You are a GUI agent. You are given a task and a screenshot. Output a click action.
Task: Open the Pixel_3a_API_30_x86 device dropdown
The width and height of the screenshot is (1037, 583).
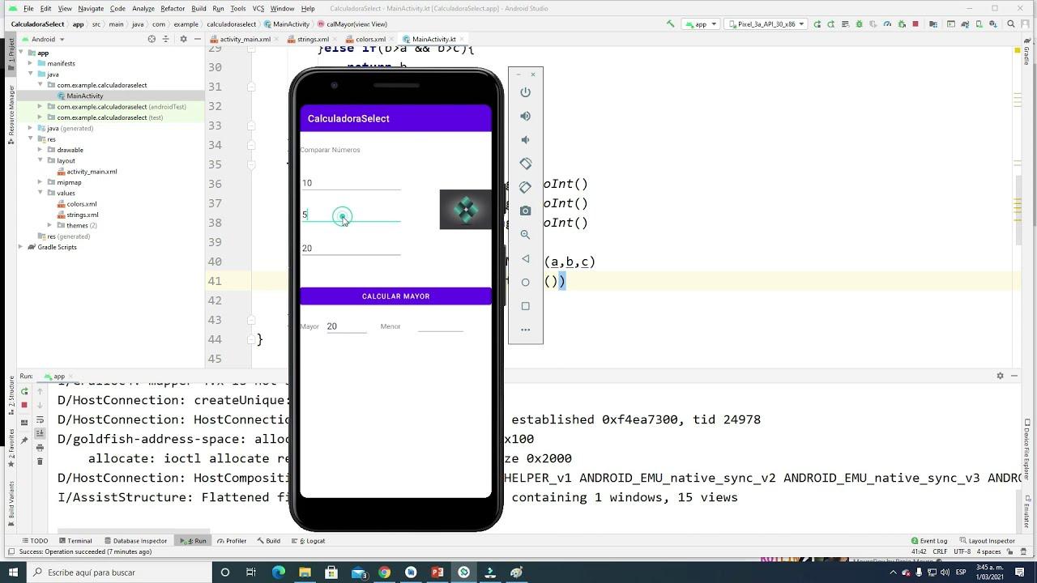coord(766,24)
